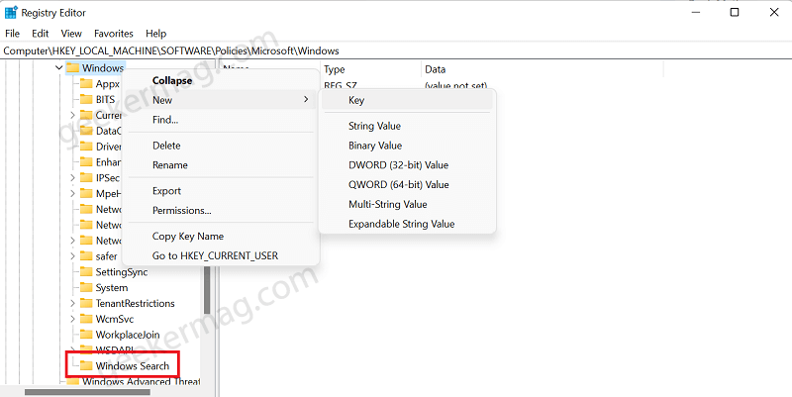Select String Value in submenu
Screen dimensions: 792x397
(x=407, y=126)
